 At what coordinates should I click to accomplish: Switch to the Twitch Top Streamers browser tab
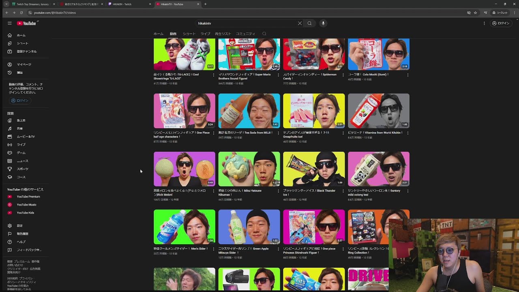tap(33, 4)
